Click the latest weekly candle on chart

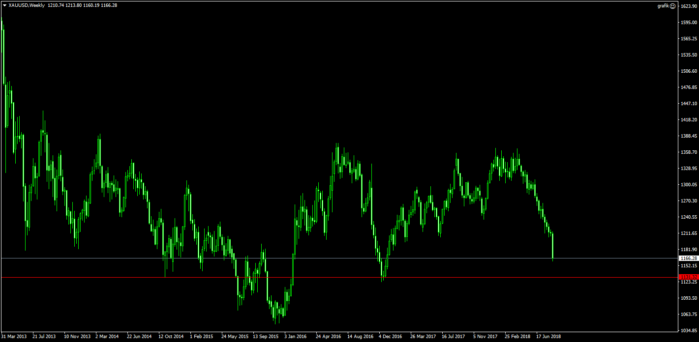point(553,246)
